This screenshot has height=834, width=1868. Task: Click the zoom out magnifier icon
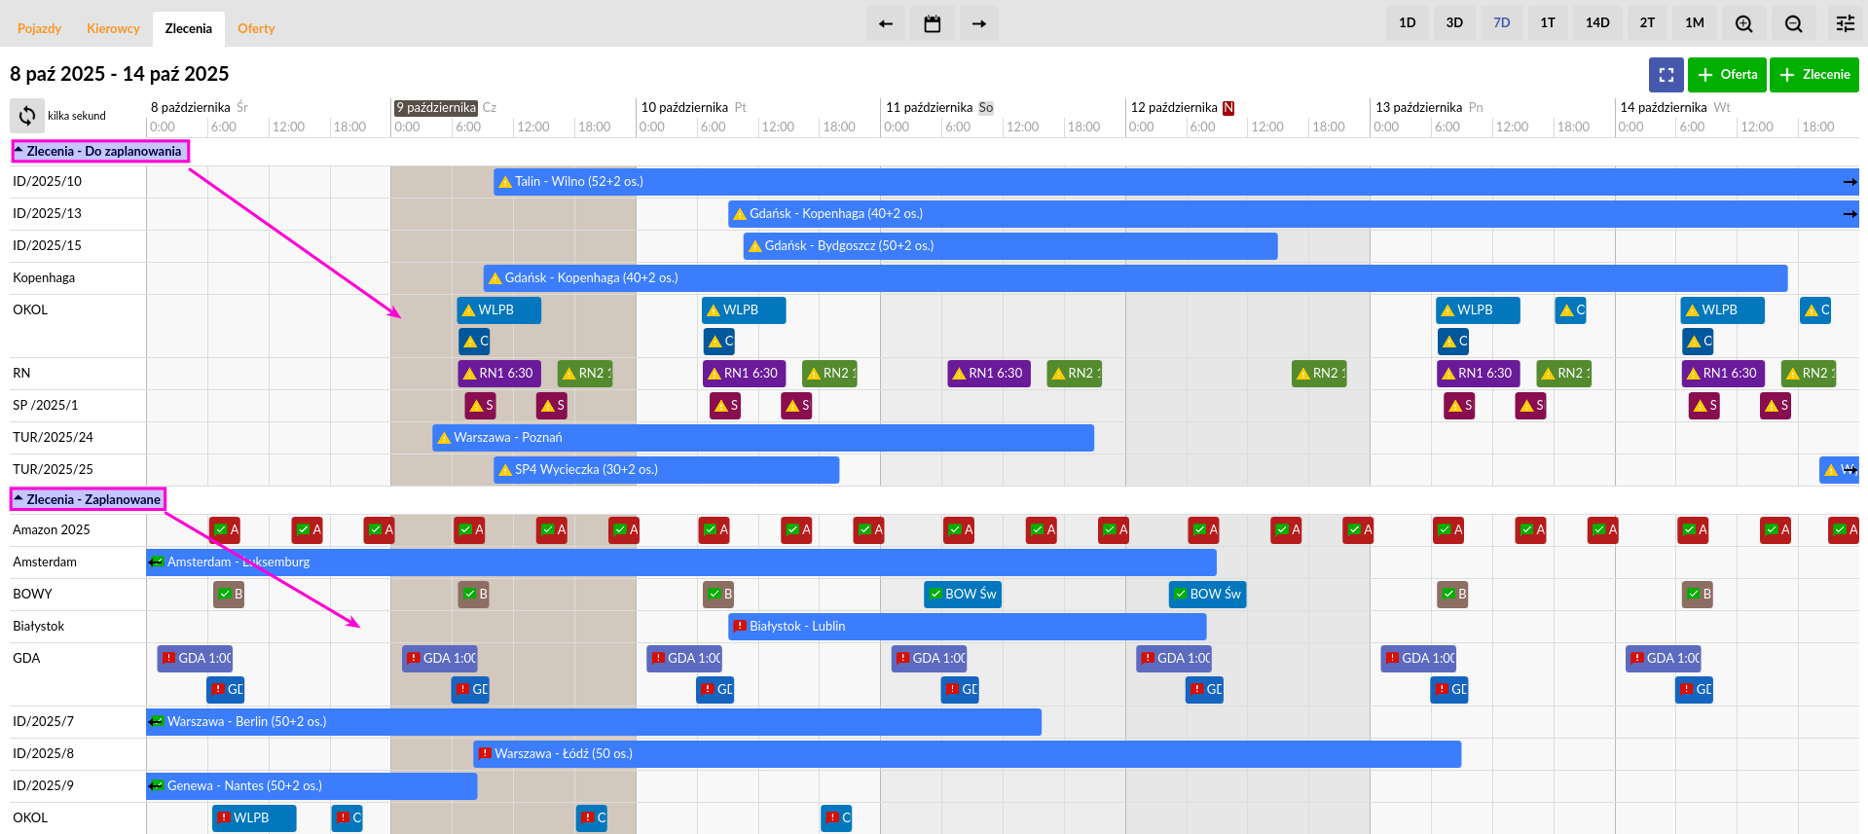[1793, 23]
